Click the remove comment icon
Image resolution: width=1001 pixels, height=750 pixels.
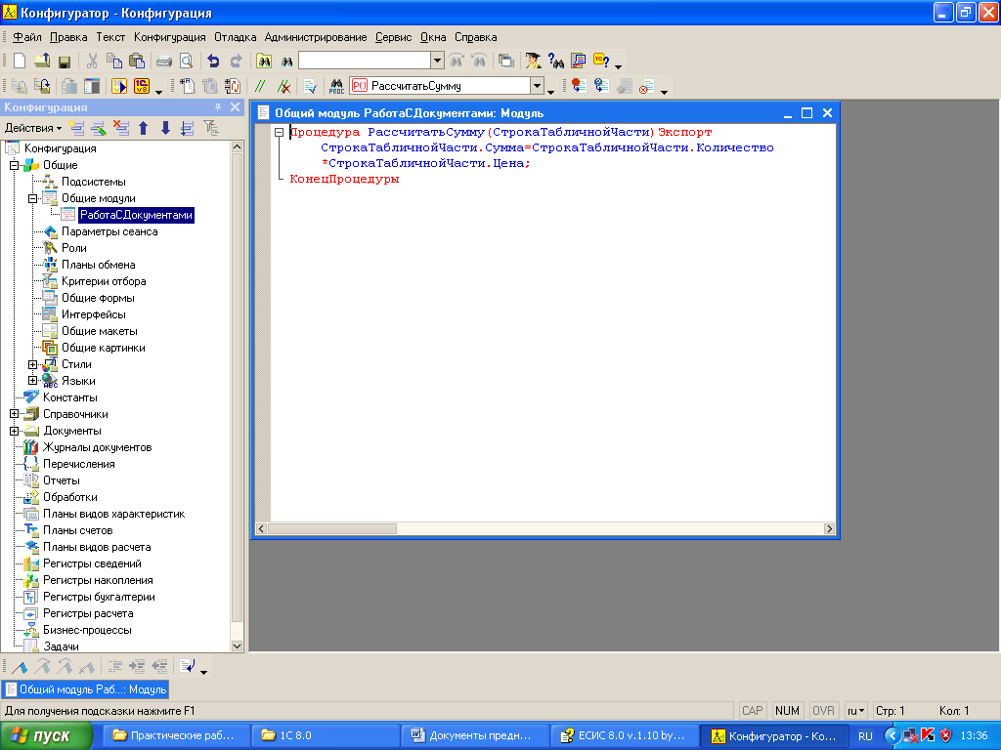(x=283, y=86)
